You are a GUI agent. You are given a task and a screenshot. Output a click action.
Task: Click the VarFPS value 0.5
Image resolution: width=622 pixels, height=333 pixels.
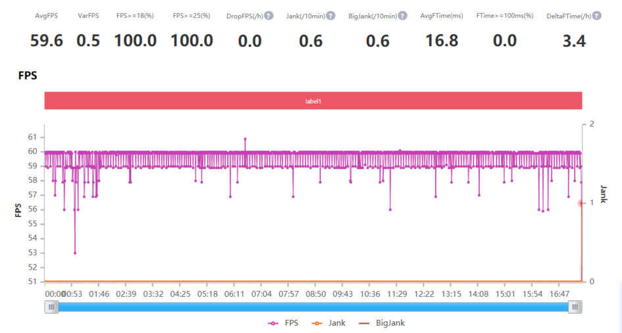[88, 41]
